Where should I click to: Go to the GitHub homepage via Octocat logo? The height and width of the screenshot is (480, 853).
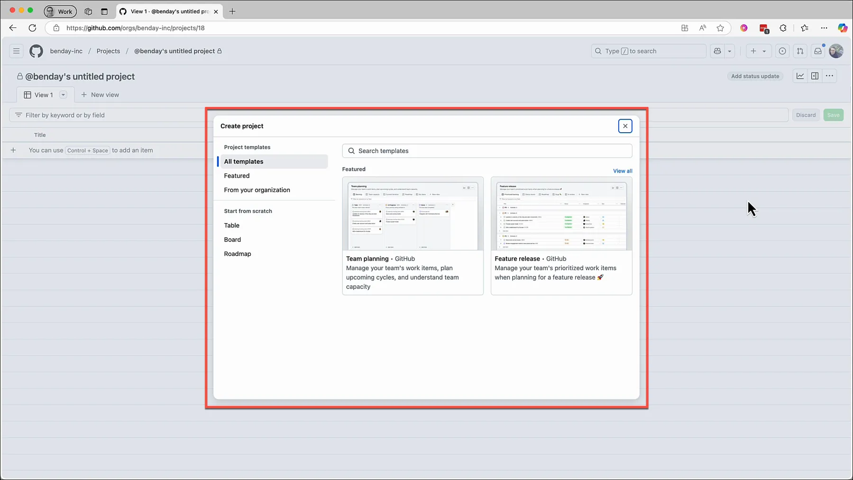(36, 51)
